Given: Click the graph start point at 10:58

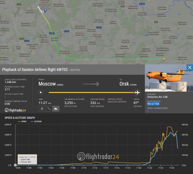Looking at the screenshot, I should pyautogui.click(x=15, y=165).
